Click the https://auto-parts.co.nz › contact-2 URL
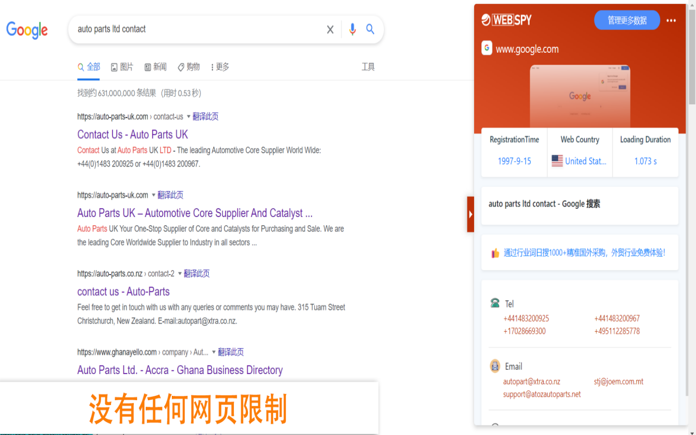Viewport: 696px width, 435px height. [x=126, y=274]
